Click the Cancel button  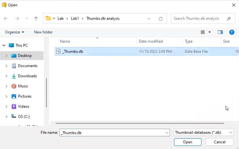pos(219,142)
